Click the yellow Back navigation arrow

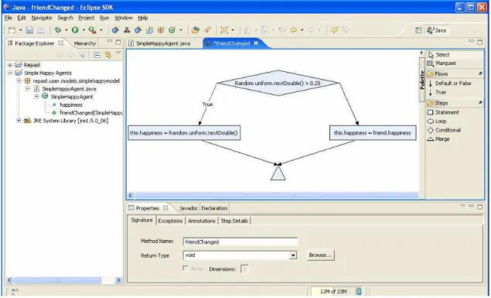[293, 30]
